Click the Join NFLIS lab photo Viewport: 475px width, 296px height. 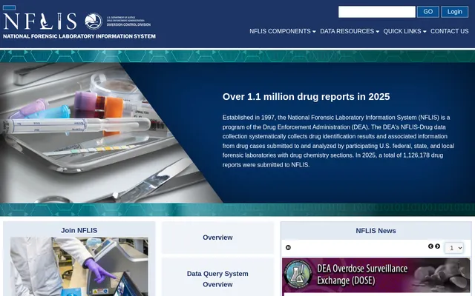click(x=79, y=266)
